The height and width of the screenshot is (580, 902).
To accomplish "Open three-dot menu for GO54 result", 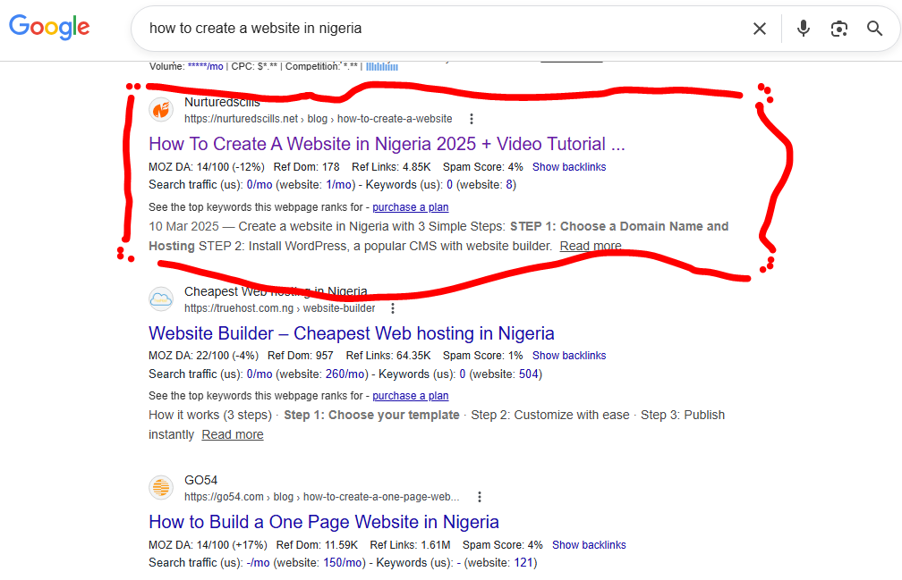I will pos(480,497).
